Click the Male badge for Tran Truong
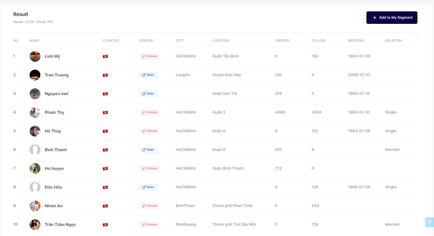434x236 pixels. (x=148, y=75)
